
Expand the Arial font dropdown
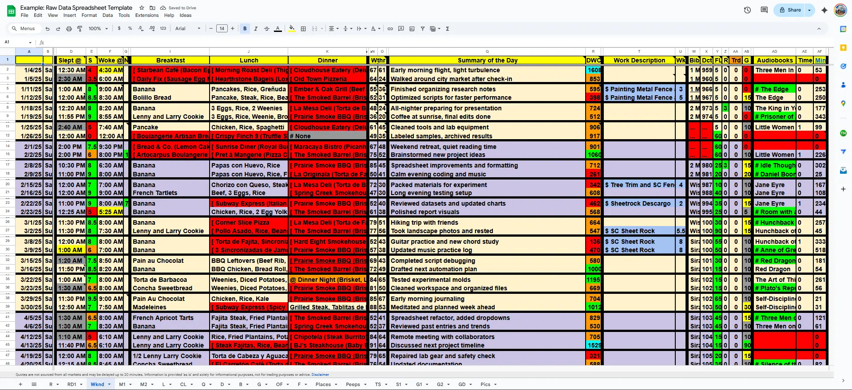pos(188,29)
